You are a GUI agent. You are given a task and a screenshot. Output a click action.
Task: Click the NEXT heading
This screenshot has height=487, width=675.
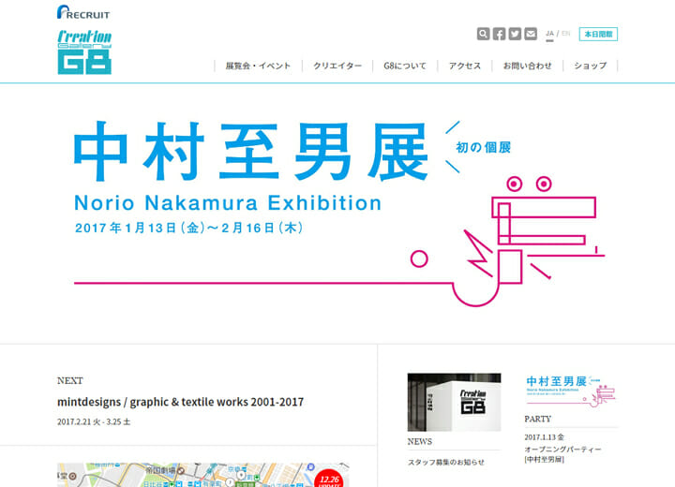(x=69, y=381)
